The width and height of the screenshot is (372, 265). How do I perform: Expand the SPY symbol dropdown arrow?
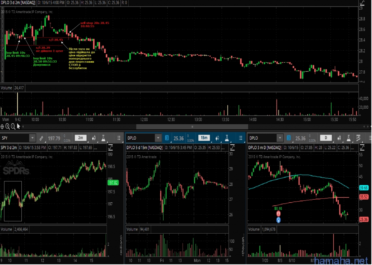(x=33, y=138)
